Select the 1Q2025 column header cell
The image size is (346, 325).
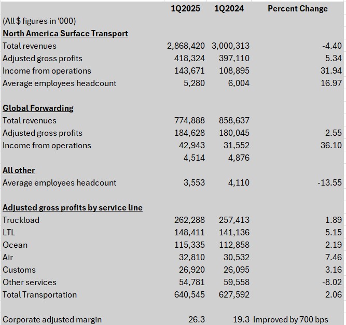click(185, 9)
